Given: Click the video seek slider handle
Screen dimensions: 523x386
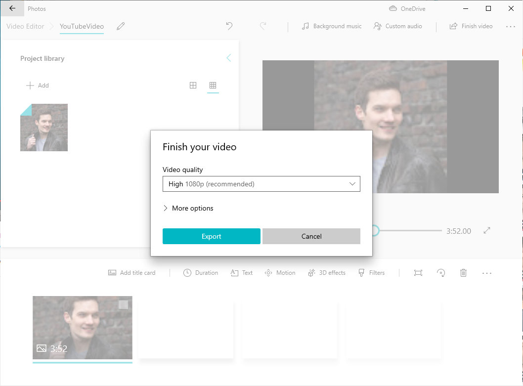Looking at the screenshot, I should click(x=375, y=231).
